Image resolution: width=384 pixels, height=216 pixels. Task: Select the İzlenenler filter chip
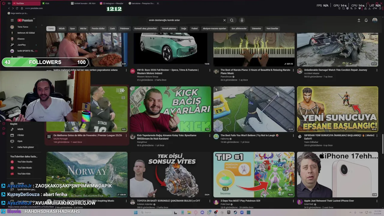click(x=256, y=28)
